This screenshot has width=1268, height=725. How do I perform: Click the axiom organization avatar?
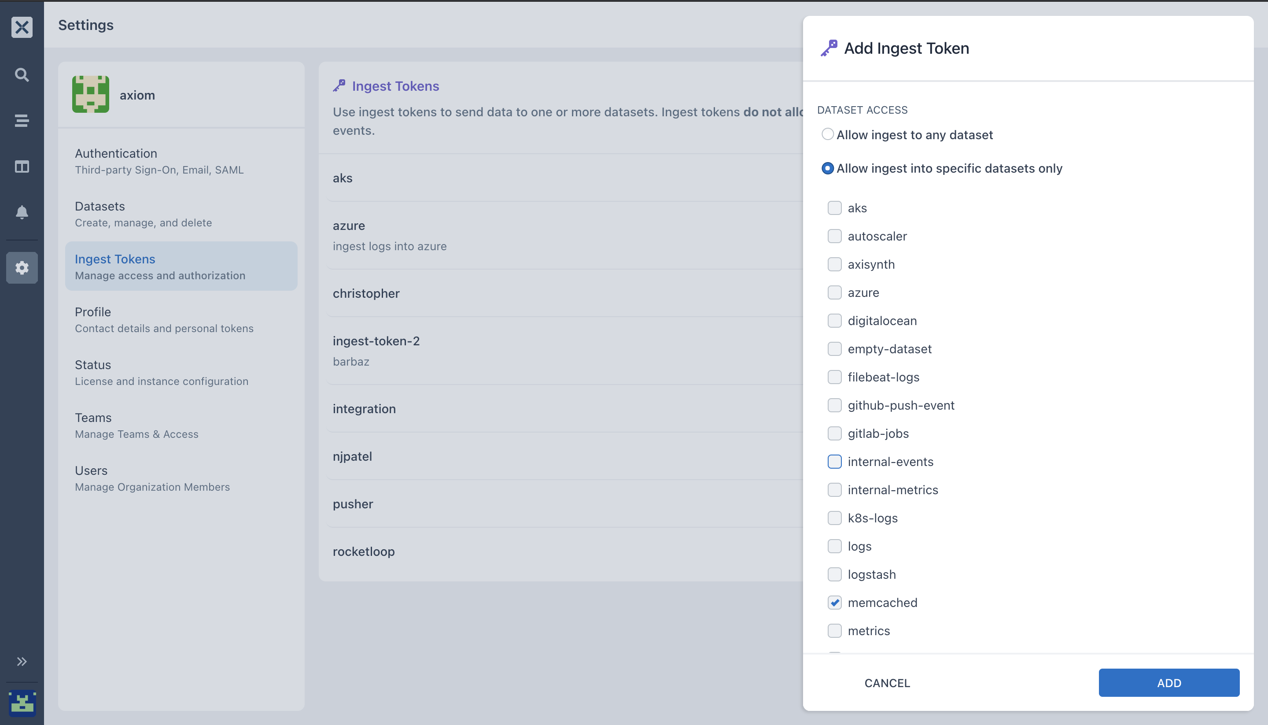pyautogui.click(x=91, y=94)
